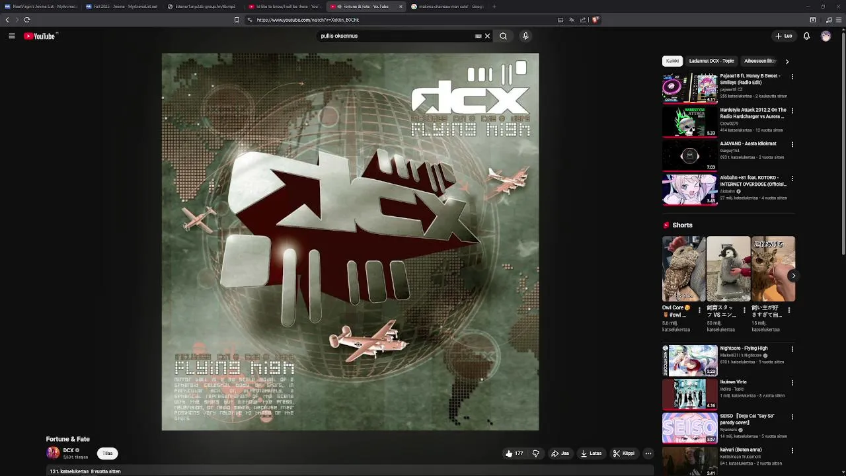This screenshot has width=846, height=476.
Task: Open the SEISO video thumbnail
Action: pyautogui.click(x=690, y=428)
